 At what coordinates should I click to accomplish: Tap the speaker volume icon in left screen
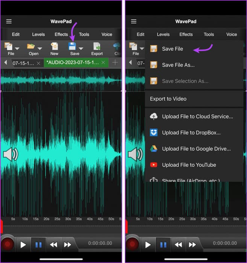click(11, 154)
